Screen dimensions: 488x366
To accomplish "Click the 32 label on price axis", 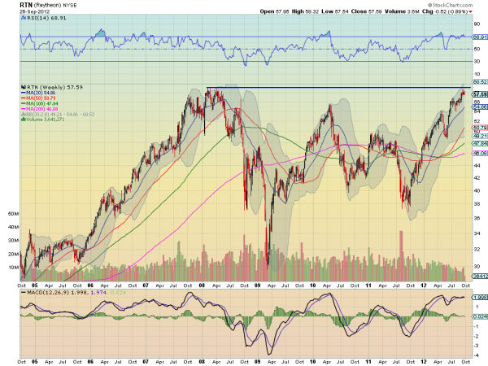I will tap(477, 249).
